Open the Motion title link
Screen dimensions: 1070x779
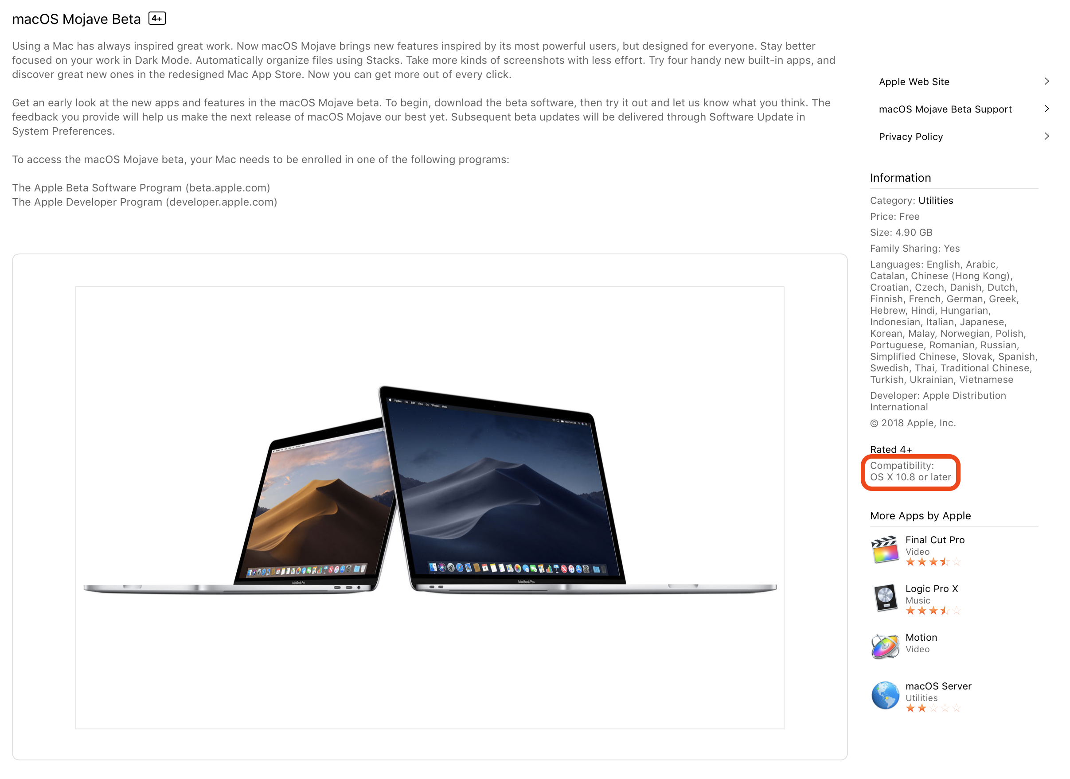click(921, 638)
